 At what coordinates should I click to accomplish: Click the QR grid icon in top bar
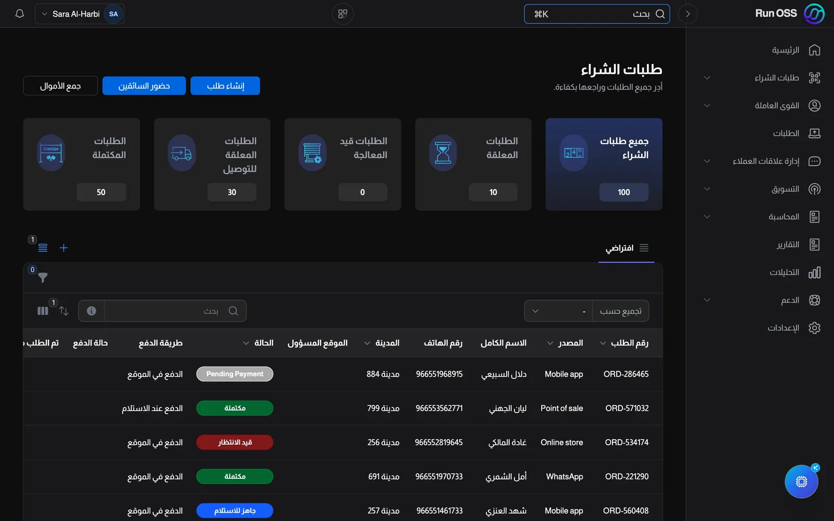click(342, 14)
